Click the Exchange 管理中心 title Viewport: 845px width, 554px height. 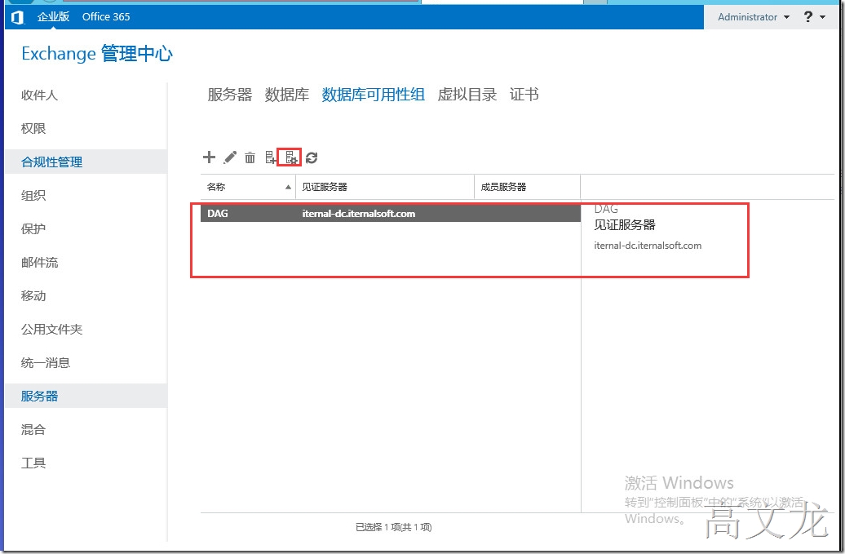point(97,54)
